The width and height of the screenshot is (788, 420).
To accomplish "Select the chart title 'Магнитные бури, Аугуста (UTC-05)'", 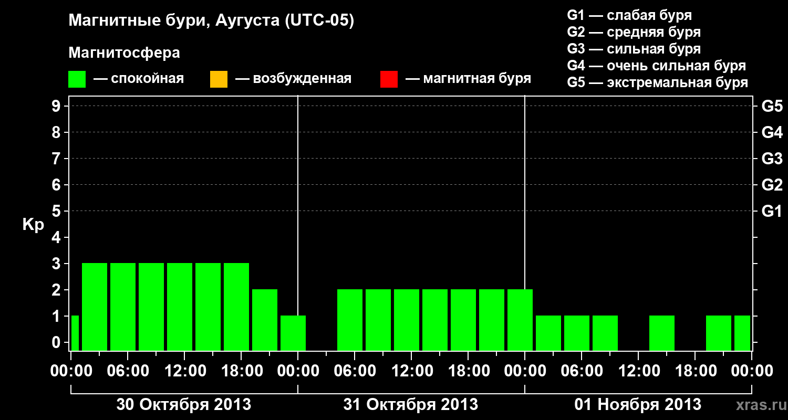I will tap(211, 21).
